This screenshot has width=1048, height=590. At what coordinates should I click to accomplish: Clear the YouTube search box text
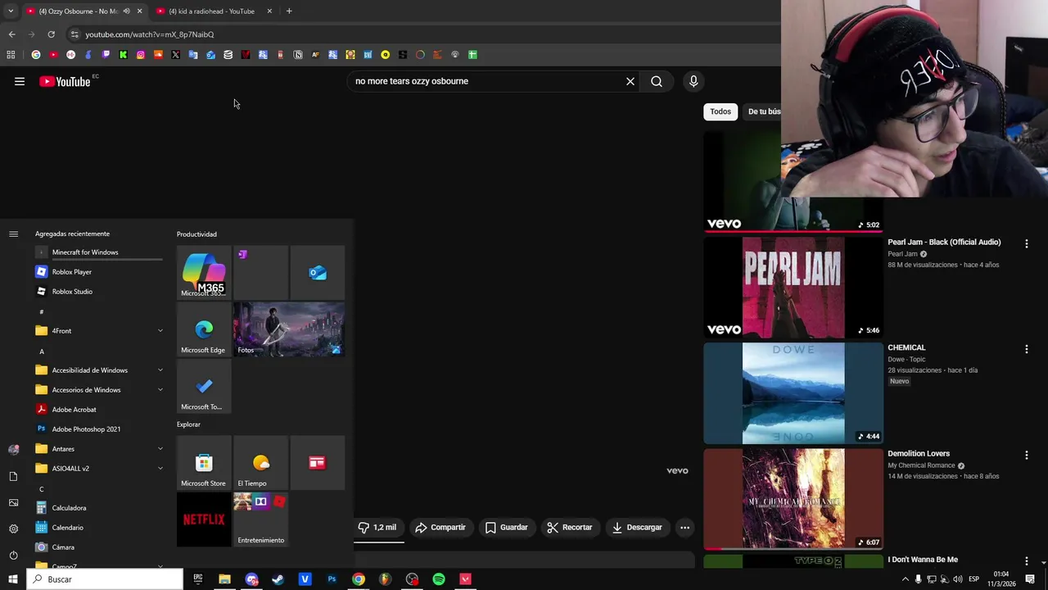pyautogui.click(x=630, y=81)
